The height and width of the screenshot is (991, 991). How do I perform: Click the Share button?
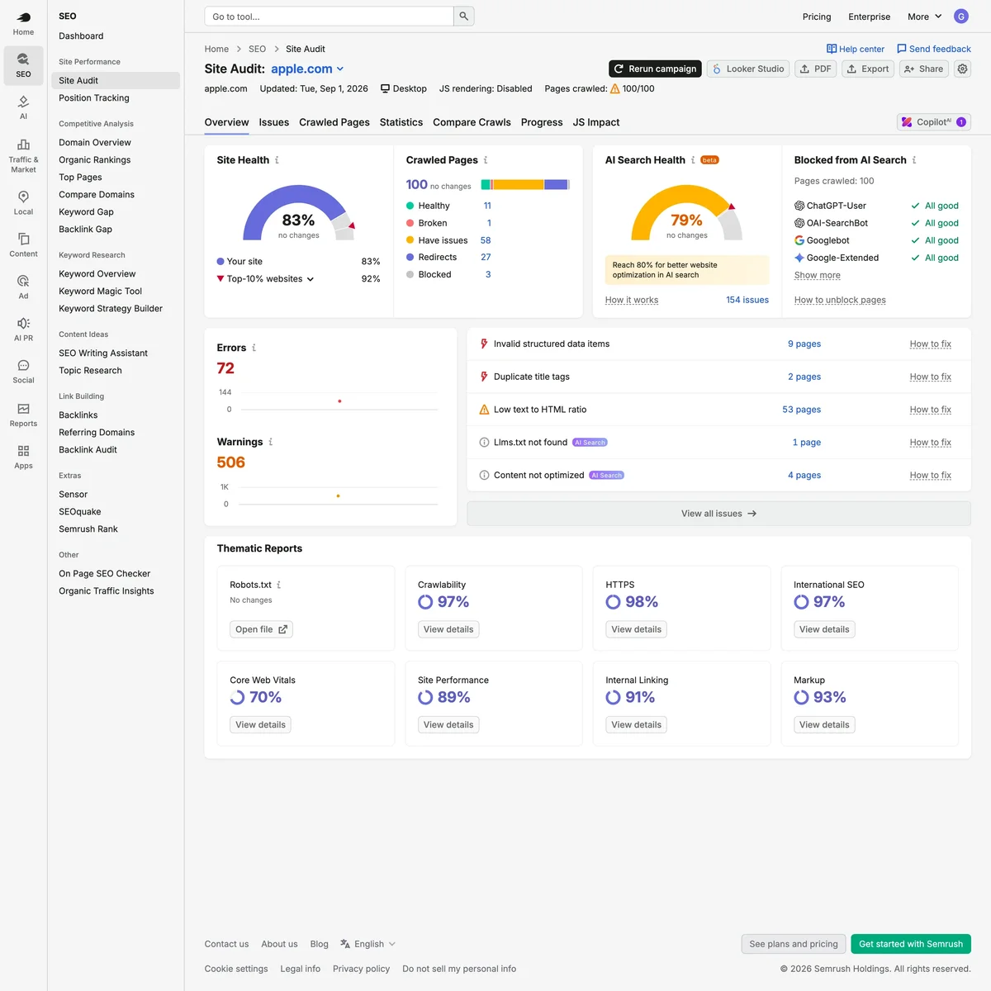tap(923, 69)
